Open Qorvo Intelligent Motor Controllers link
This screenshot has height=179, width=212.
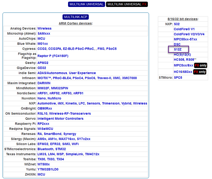tap(60, 119)
